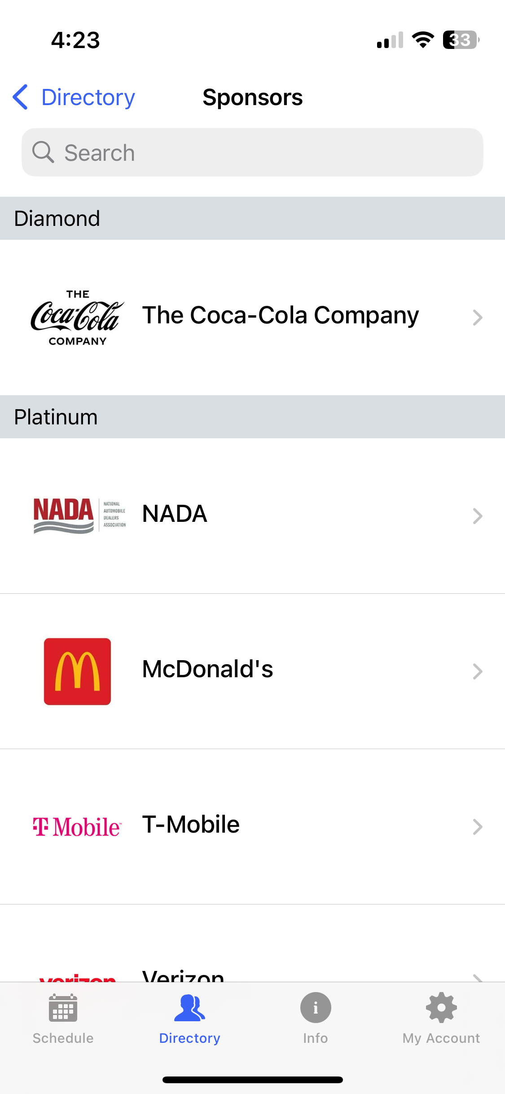This screenshot has height=1094, width=505.
Task: Select the Verizon sponsor entry
Action: (x=183, y=975)
